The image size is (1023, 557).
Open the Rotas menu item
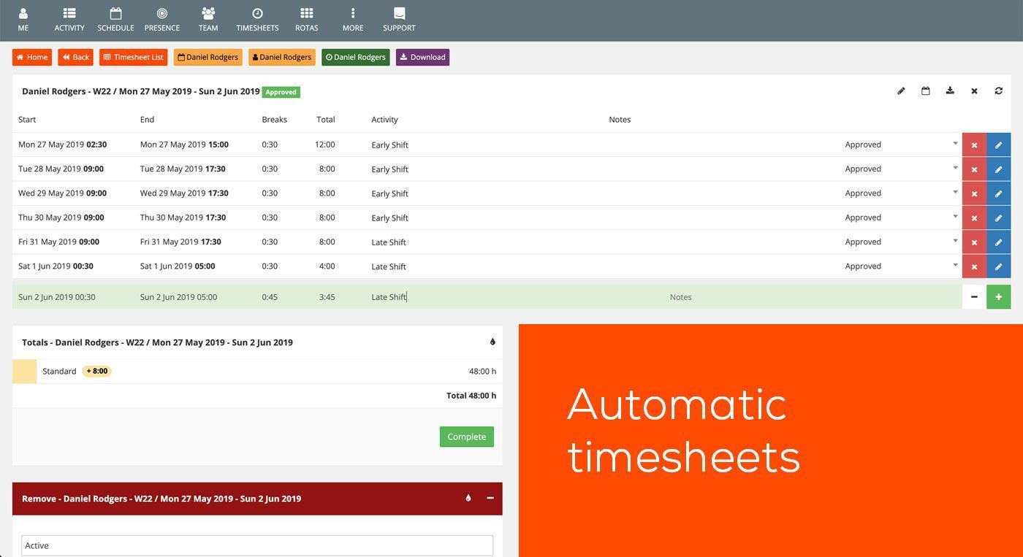[x=306, y=20]
